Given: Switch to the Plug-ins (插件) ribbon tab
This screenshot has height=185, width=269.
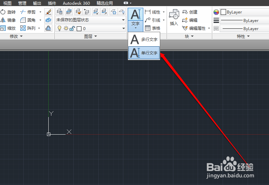Looking at the screenshot, I should click(x=52, y=3).
